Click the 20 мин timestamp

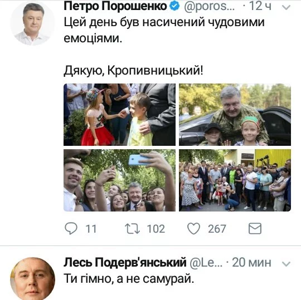click(x=251, y=262)
